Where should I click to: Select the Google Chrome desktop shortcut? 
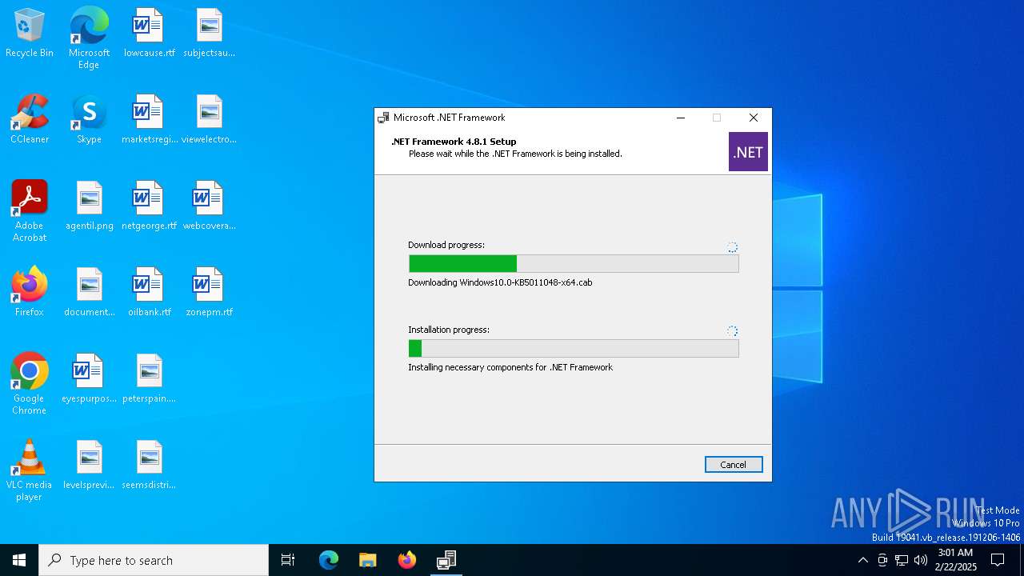point(30,384)
